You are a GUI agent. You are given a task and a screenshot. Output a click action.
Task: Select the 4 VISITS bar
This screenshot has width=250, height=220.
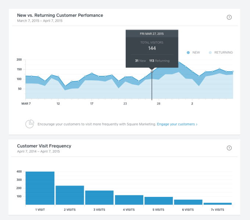click(x=129, y=199)
